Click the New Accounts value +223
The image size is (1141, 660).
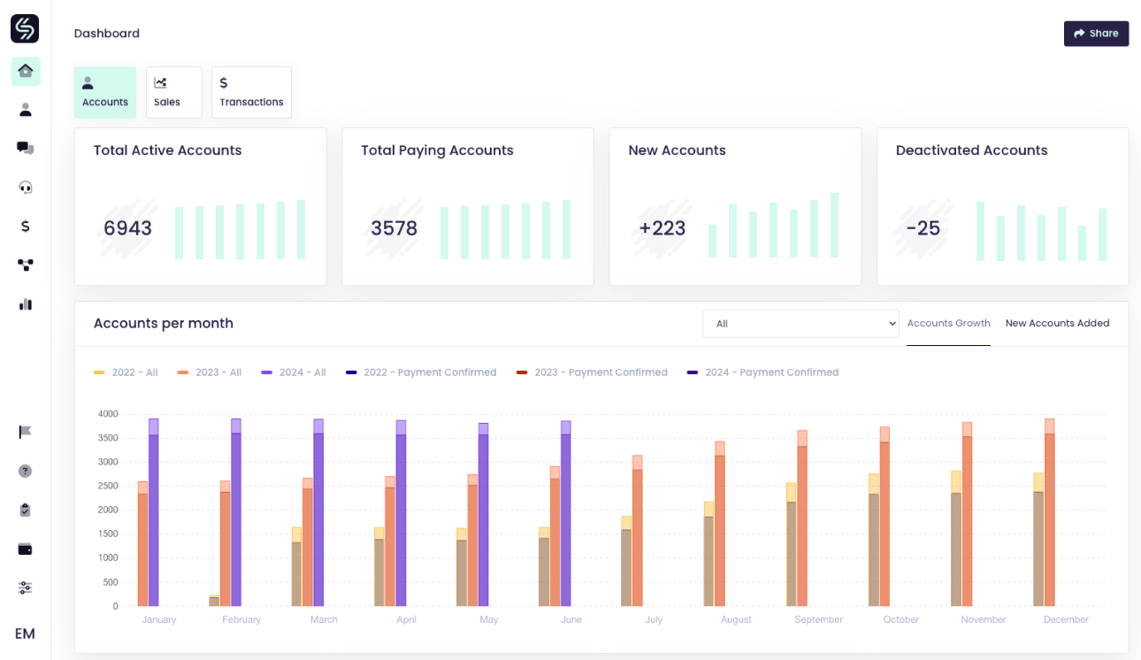click(x=662, y=228)
